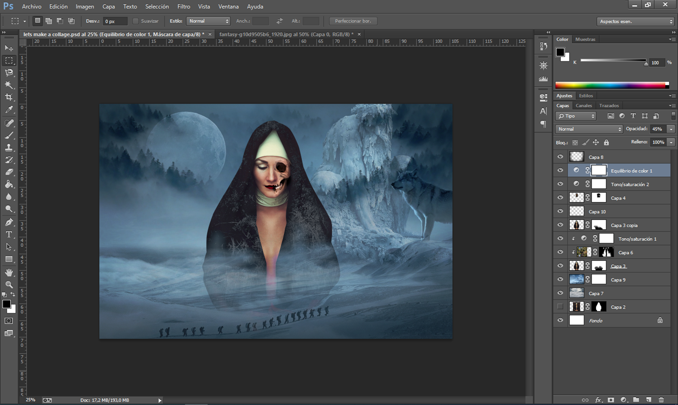Switch to the fantasy-g10d9505b6_1920.jpg document tab
The height and width of the screenshot is (405, 678).
[x=286, y=34]
